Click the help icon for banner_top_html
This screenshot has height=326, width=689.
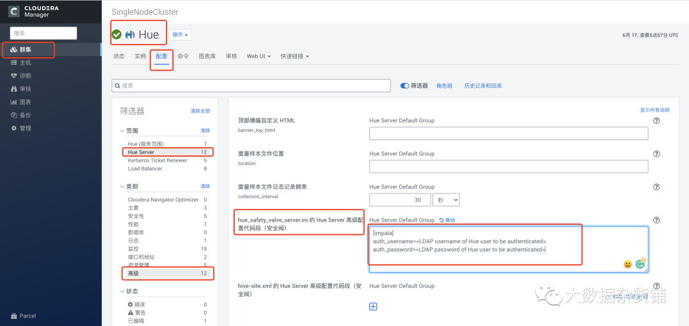(x=656, y=121)
